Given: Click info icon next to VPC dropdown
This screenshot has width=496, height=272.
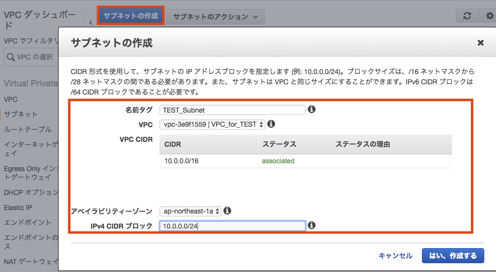Looking at the screenshot, I should [271, 124].
